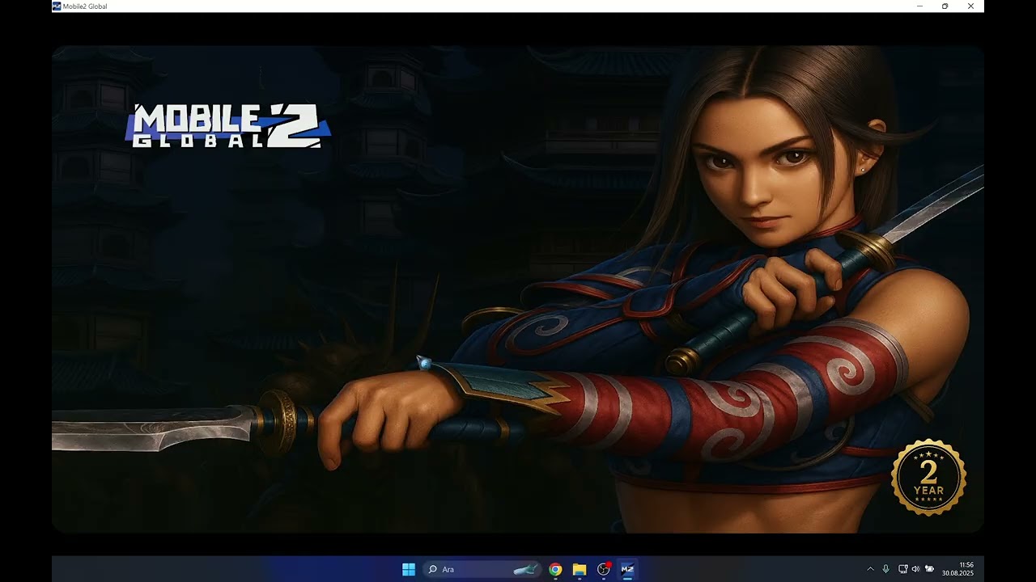Open the Windows Start menu
The width and height of the screenshot is (1036, 582).
(x=409, y=569)
